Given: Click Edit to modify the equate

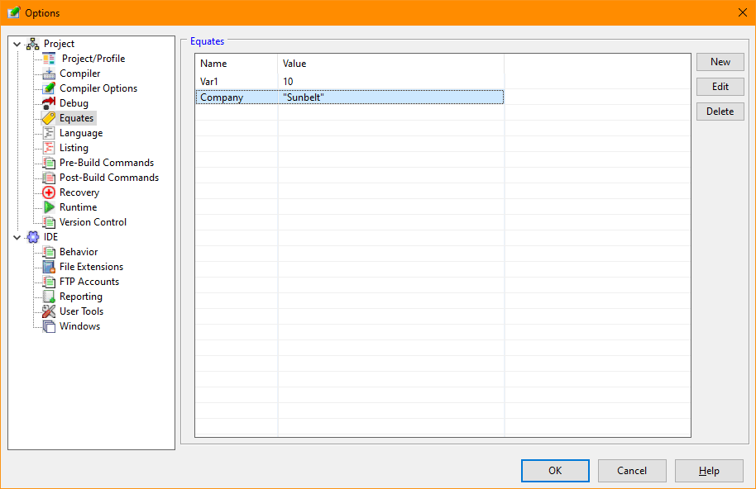Looking at the screenshot, I should [720, 87].
